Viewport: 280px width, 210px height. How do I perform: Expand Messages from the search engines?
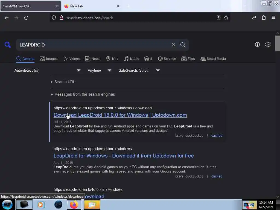point(83,94)
